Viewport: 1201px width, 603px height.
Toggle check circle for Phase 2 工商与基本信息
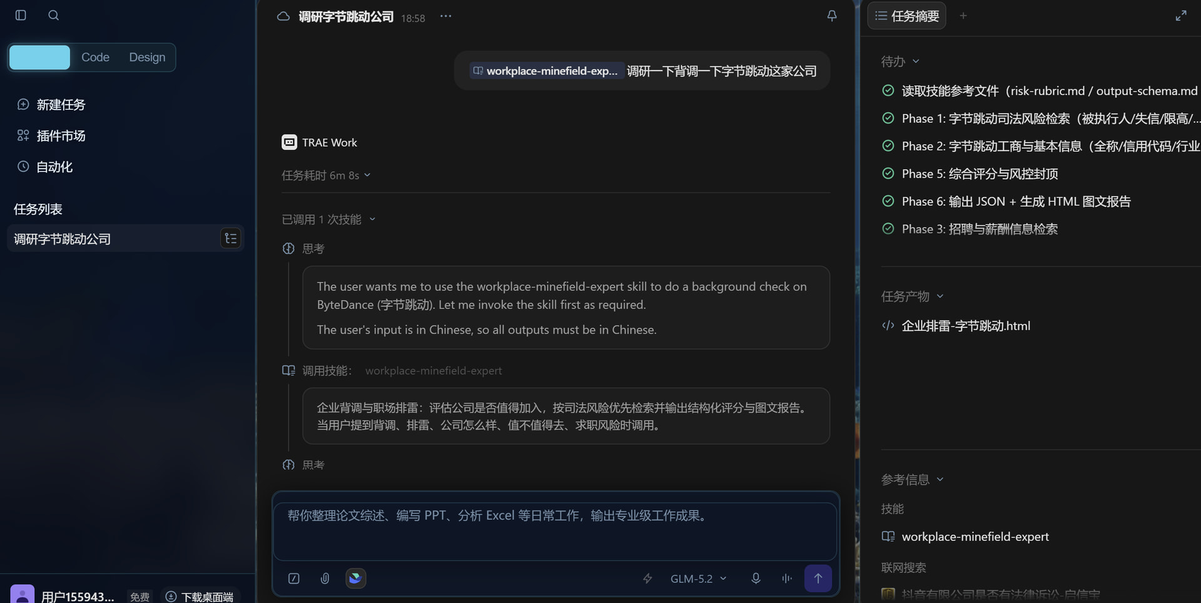[x=888, y=146]
